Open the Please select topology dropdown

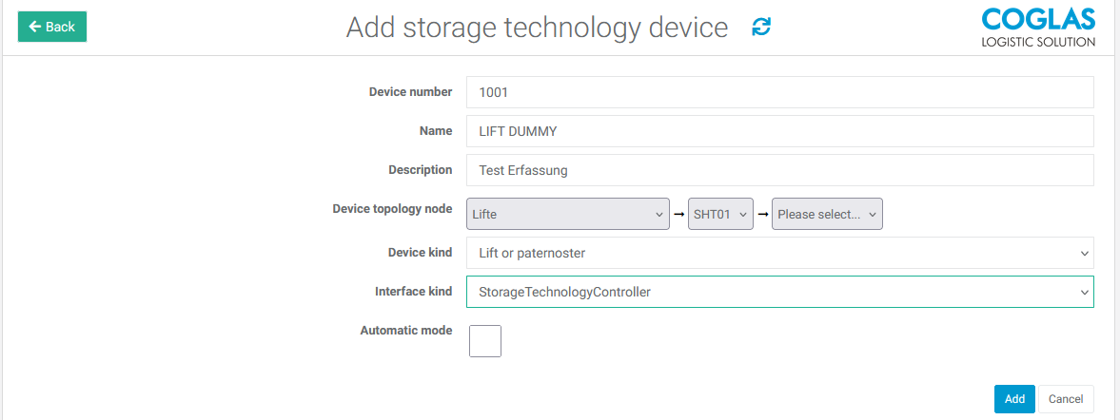pos(827,214)
